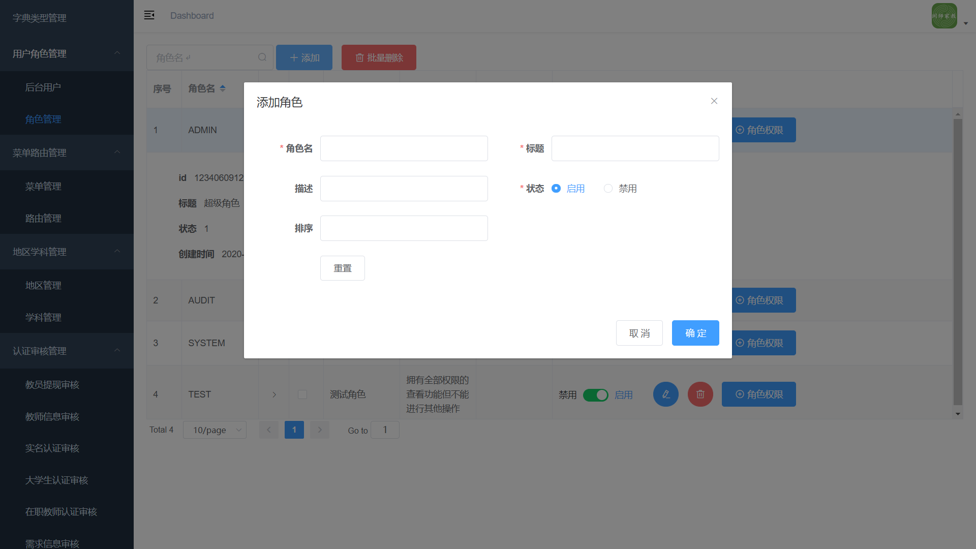Click the 确定 confirm button
This screenshot has width=976, height=549.
pyautogui.click(x=695, y=333)
